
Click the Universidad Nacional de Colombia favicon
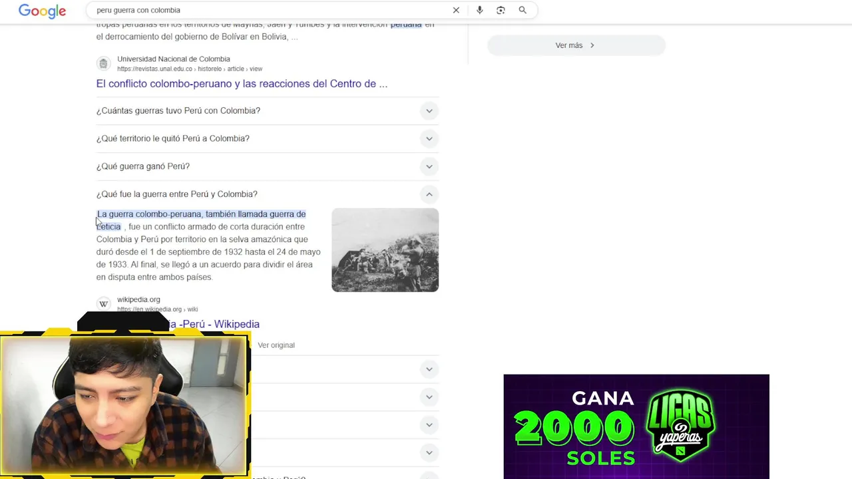click(x=103, y=63)
